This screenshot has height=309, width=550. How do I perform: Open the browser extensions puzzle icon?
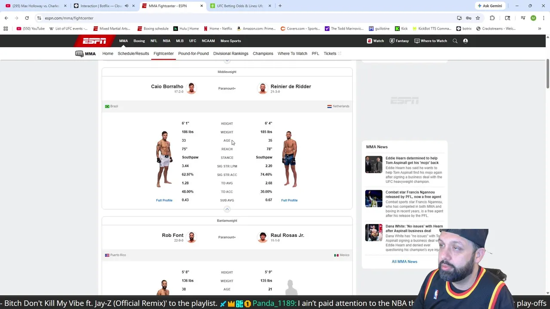(x=492, y=18)
